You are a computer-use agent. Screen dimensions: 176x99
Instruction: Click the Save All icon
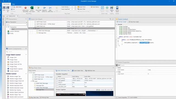point(8,9)
